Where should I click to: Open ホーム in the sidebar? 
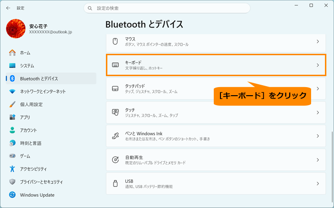point(51,53)
